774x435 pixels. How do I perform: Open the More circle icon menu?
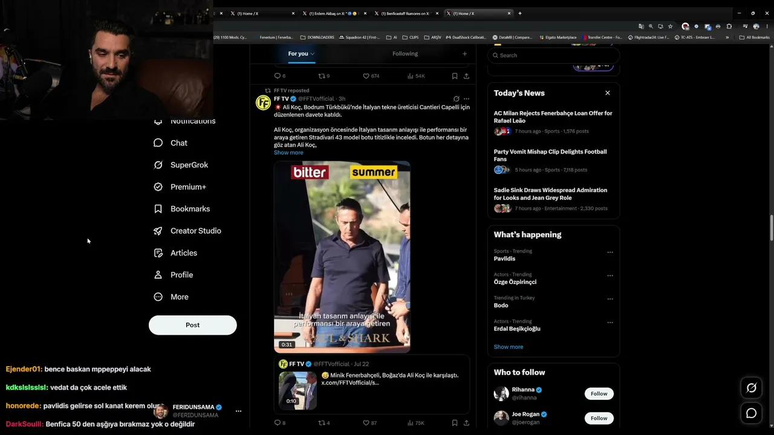(x=158, y=297)
